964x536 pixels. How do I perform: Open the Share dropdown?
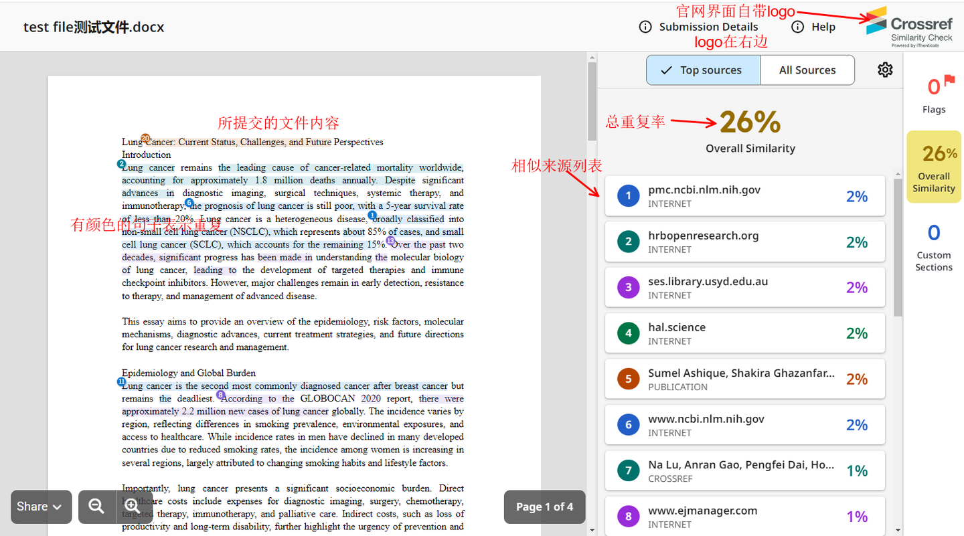(41, 507)
